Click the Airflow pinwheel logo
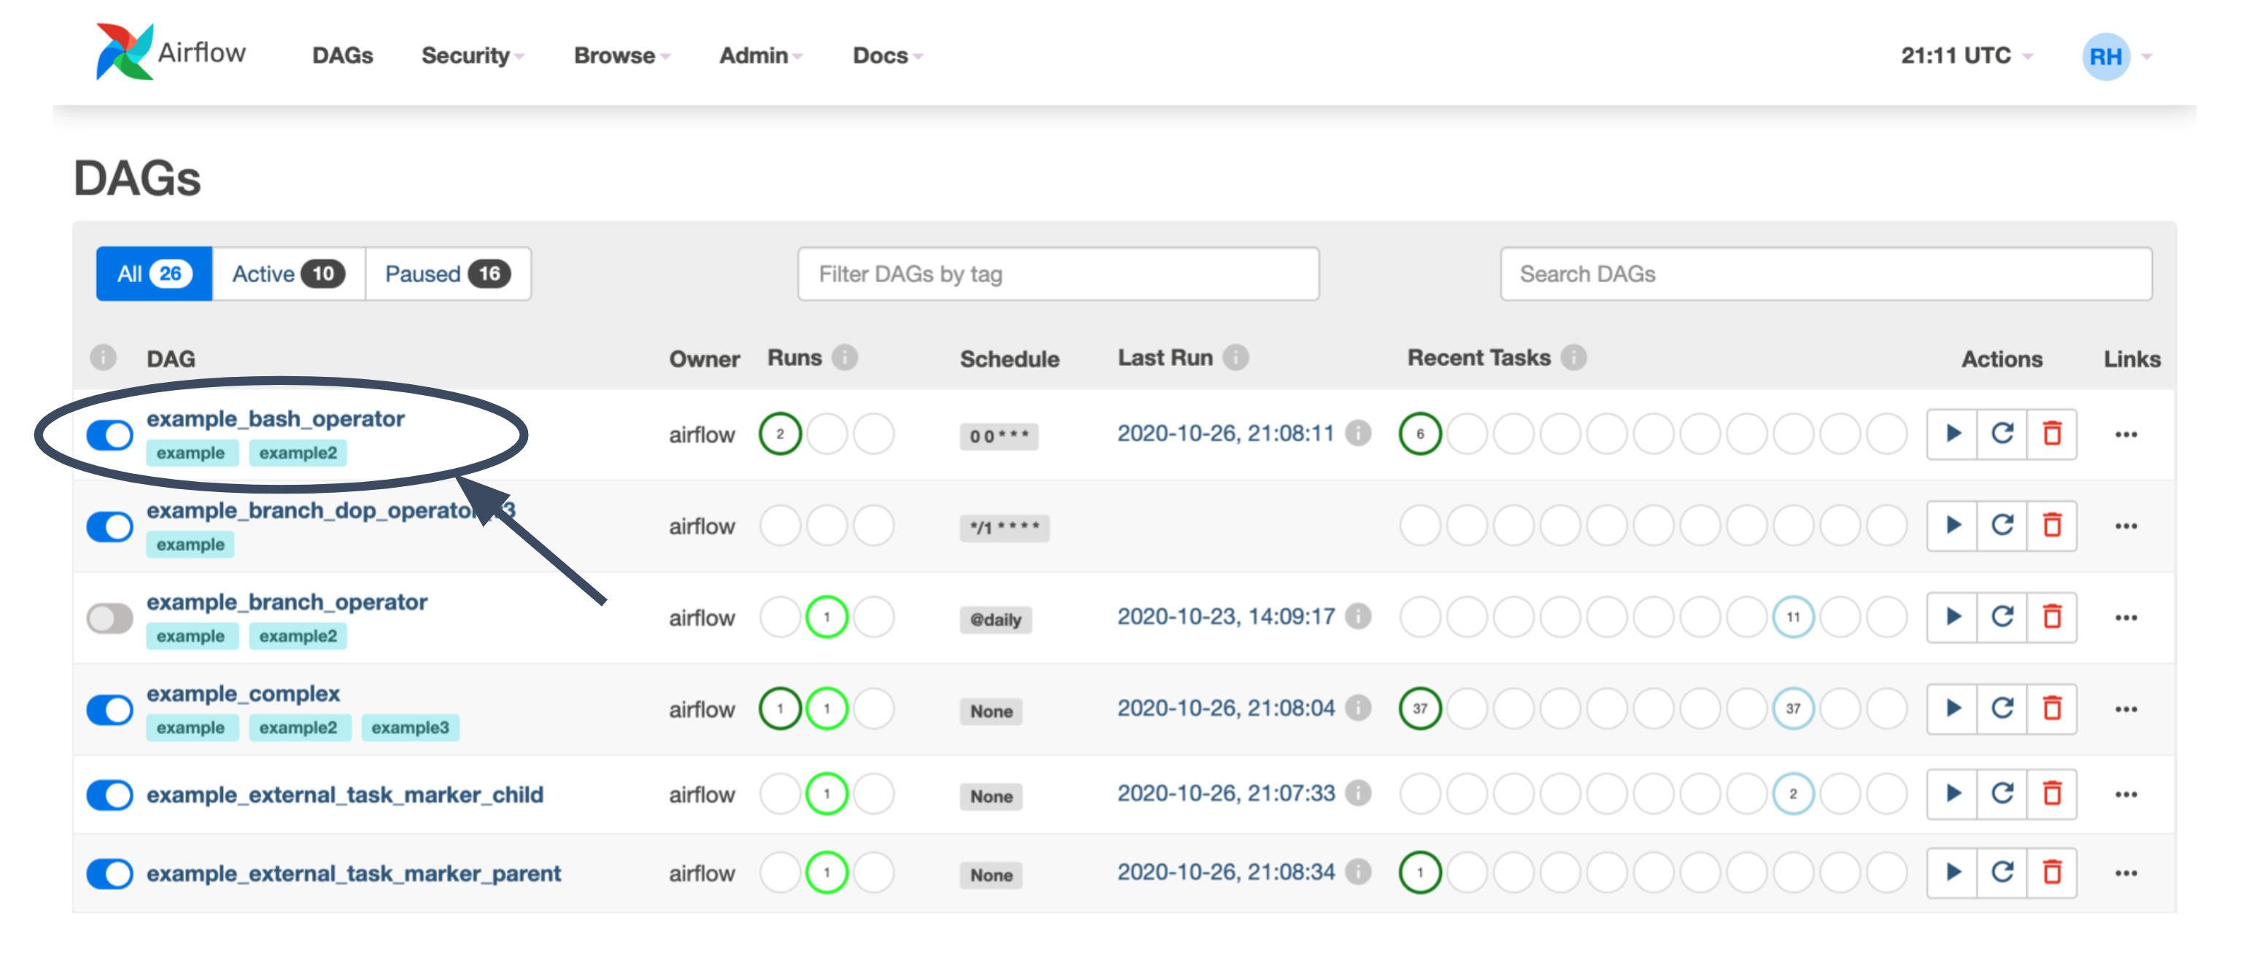 point(124,52)
